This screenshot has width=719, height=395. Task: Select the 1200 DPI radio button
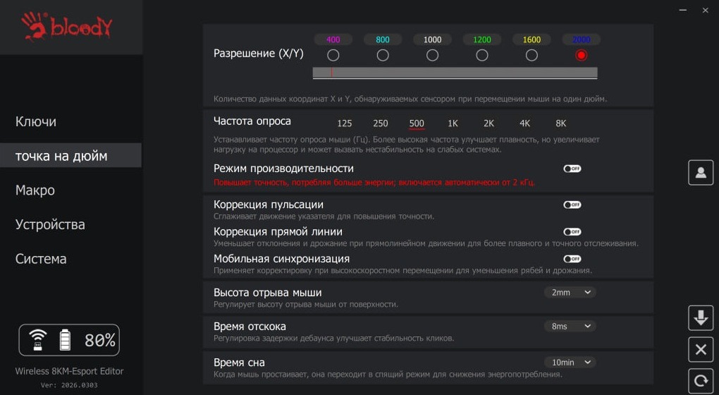click(482, 56)
